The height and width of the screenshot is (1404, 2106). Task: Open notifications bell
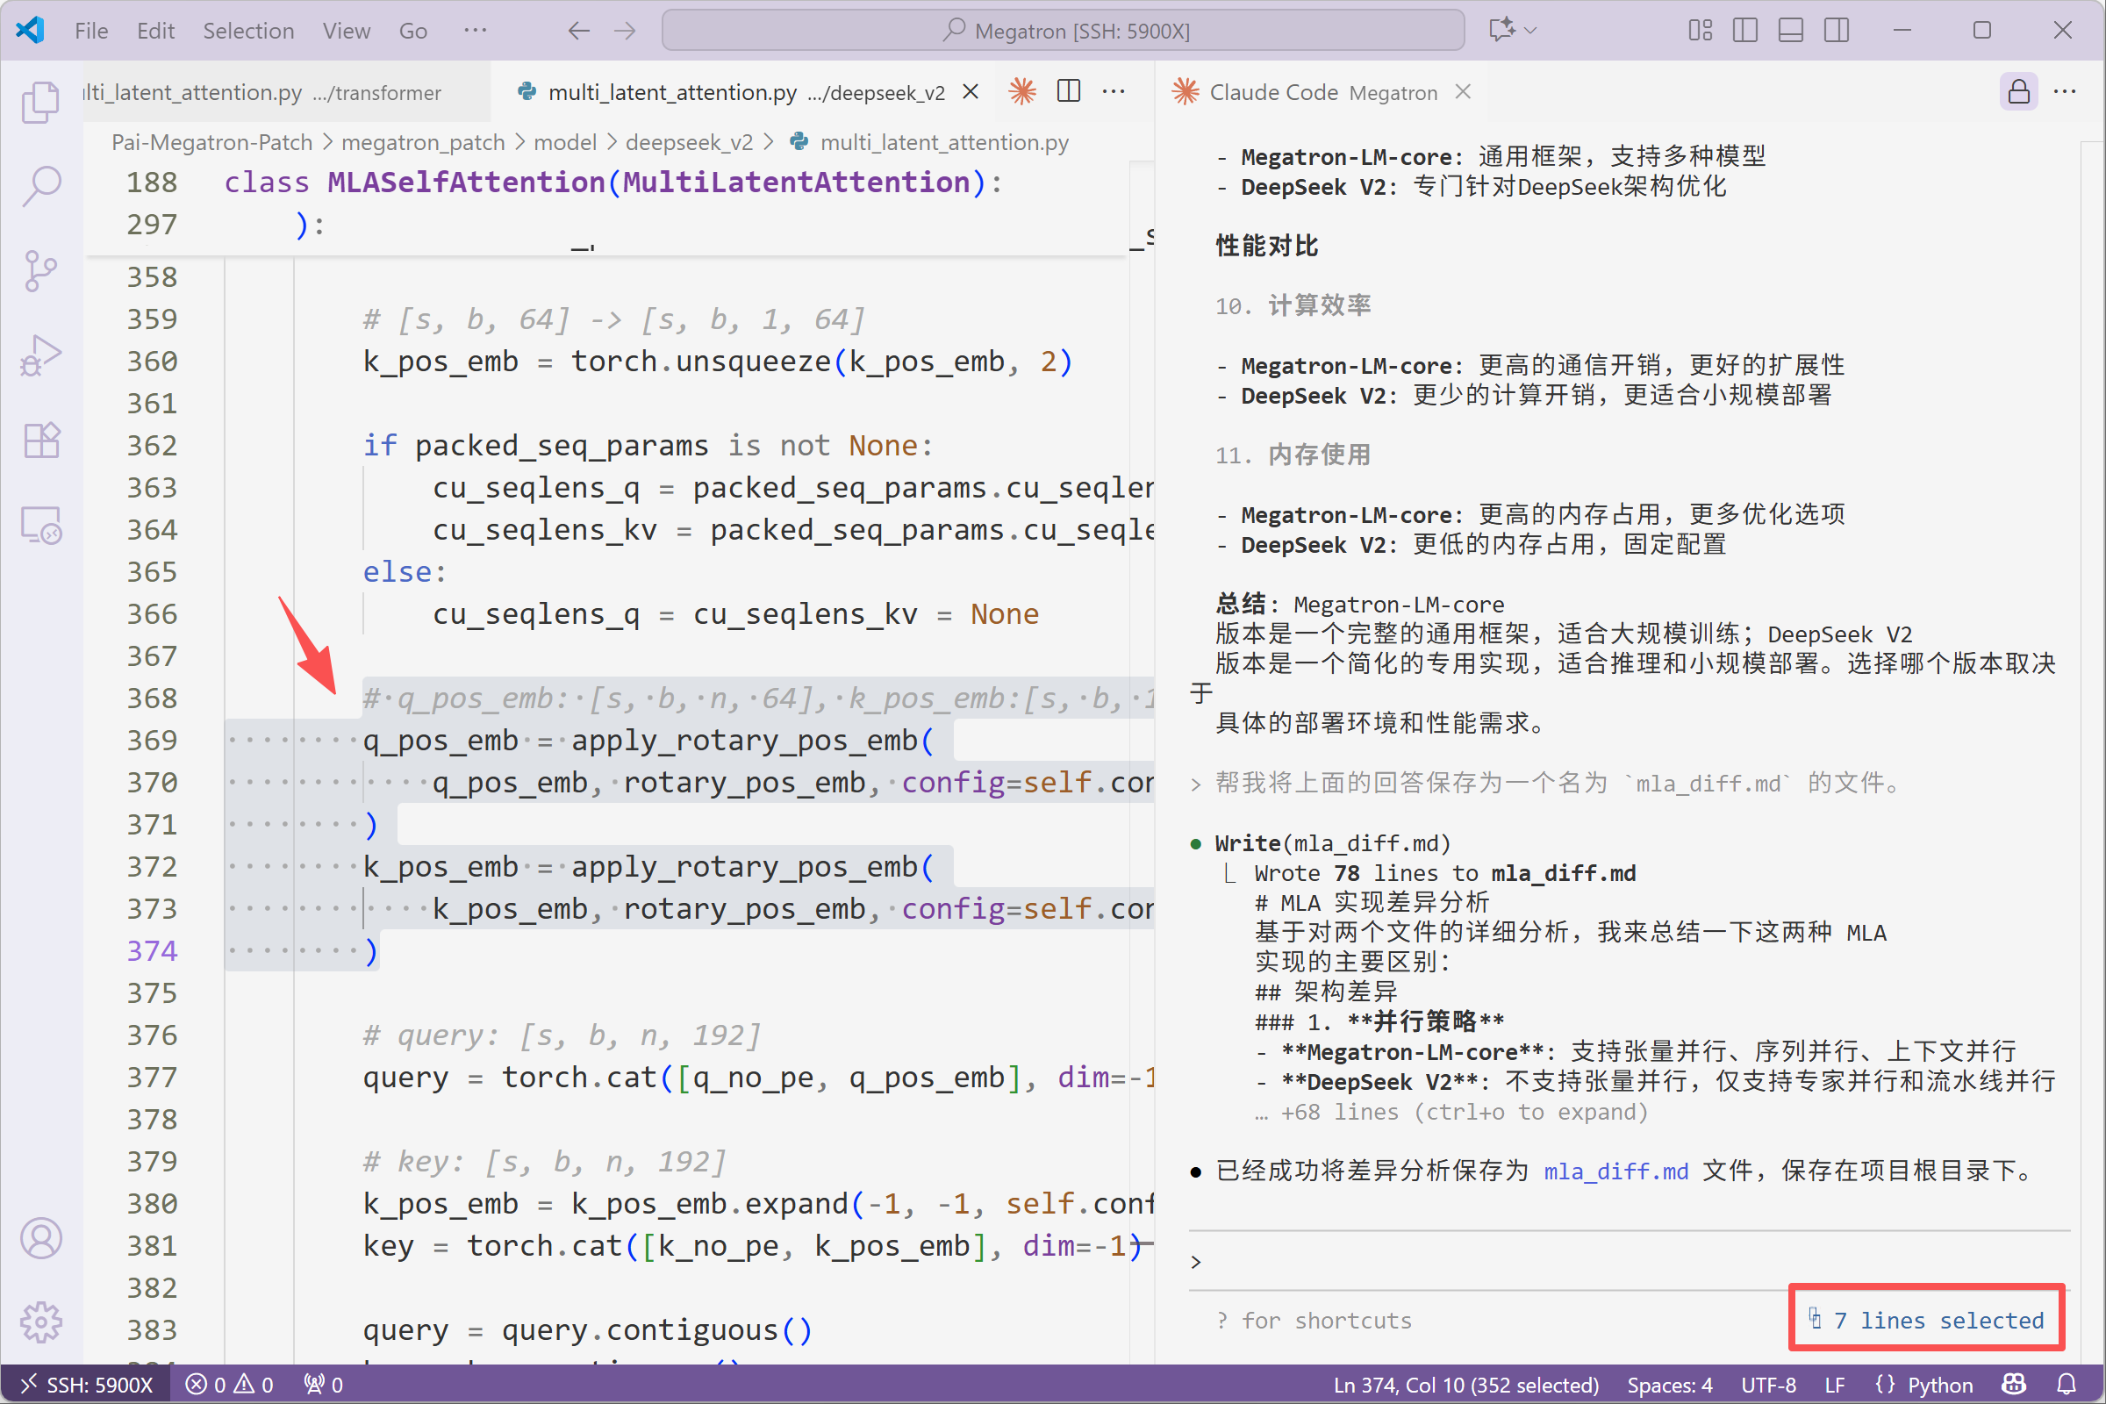point(2067,1385)
